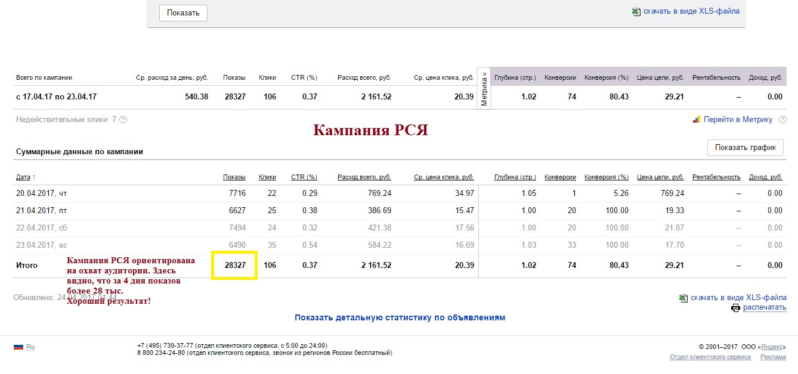Image resolution: width=798 pixels, height=374 pixels.
Task: Click the printer icon
Action: 735,308
